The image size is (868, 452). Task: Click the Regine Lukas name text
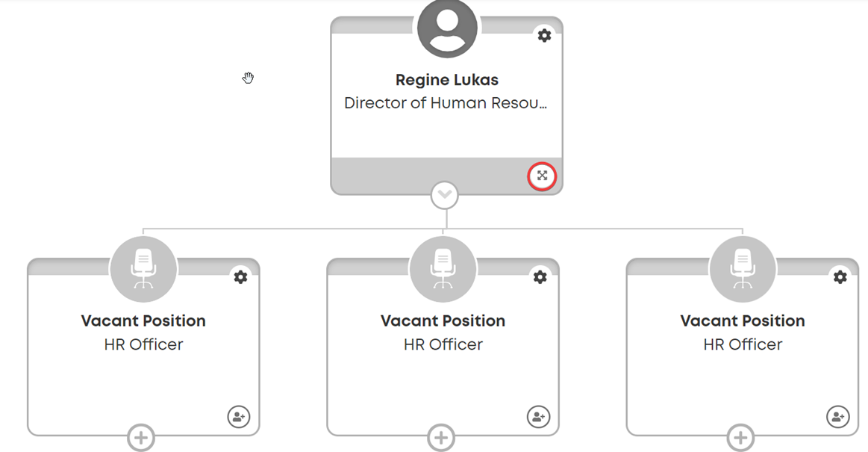pos(447,81)
